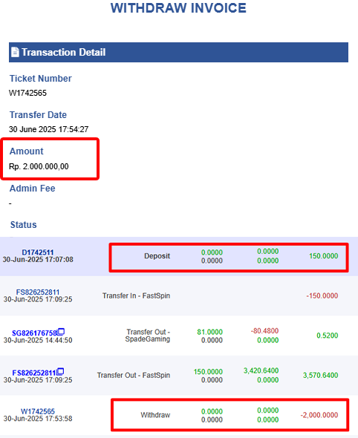Open W1742565 link in the Withdraw row
358x438 pixels.
click(x=38, y=411)
